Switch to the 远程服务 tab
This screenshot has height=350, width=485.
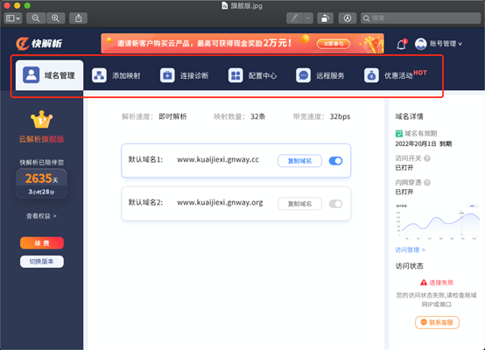point(320,75)
